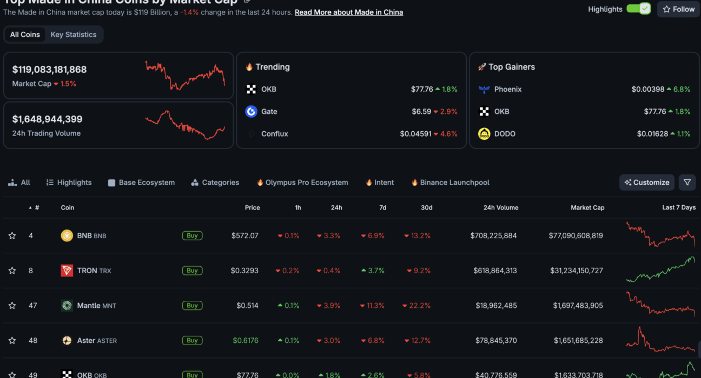
Task: Open the Gate trending coin icon
Action: tap(251, 111)
